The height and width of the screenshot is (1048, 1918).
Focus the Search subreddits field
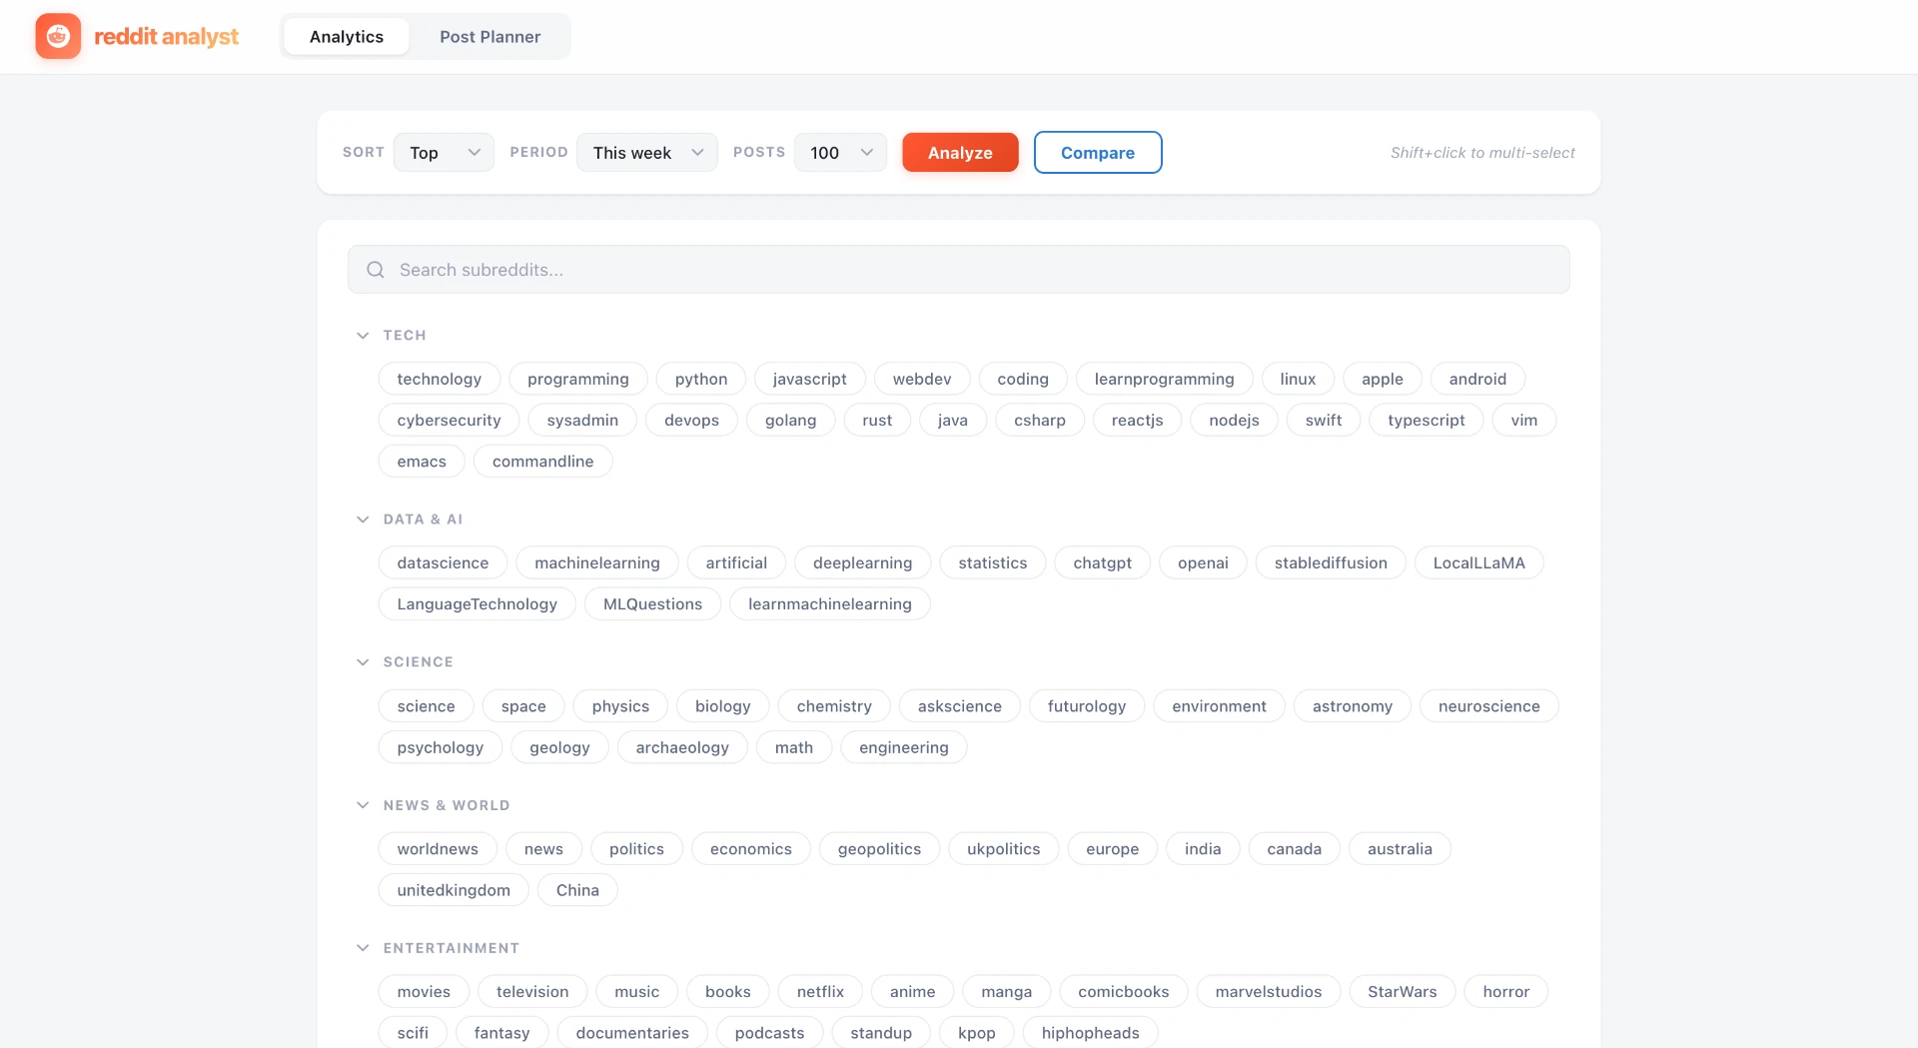(959, 270)
